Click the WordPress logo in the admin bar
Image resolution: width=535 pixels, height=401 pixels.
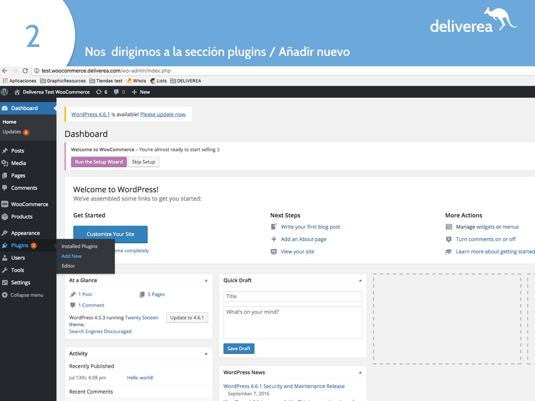coord(4,92)
